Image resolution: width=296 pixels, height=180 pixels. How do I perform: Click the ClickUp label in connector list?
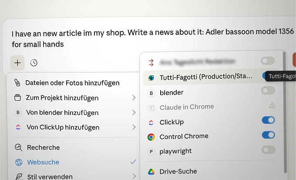(172, 122)
